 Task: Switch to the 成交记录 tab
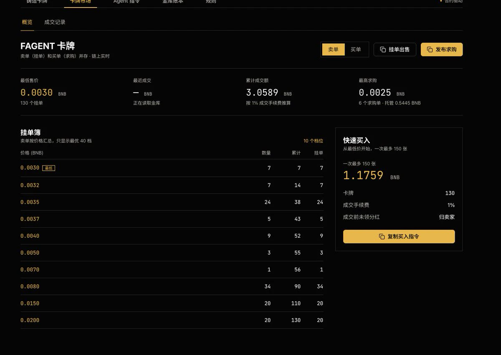click(x=55, y=22)
